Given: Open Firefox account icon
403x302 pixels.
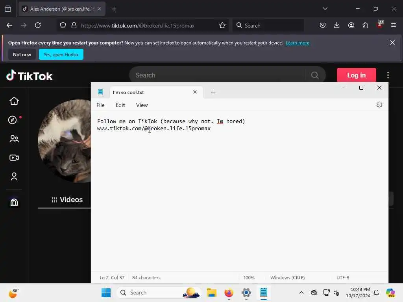Looking at the screenshot, I should (351, 25).
